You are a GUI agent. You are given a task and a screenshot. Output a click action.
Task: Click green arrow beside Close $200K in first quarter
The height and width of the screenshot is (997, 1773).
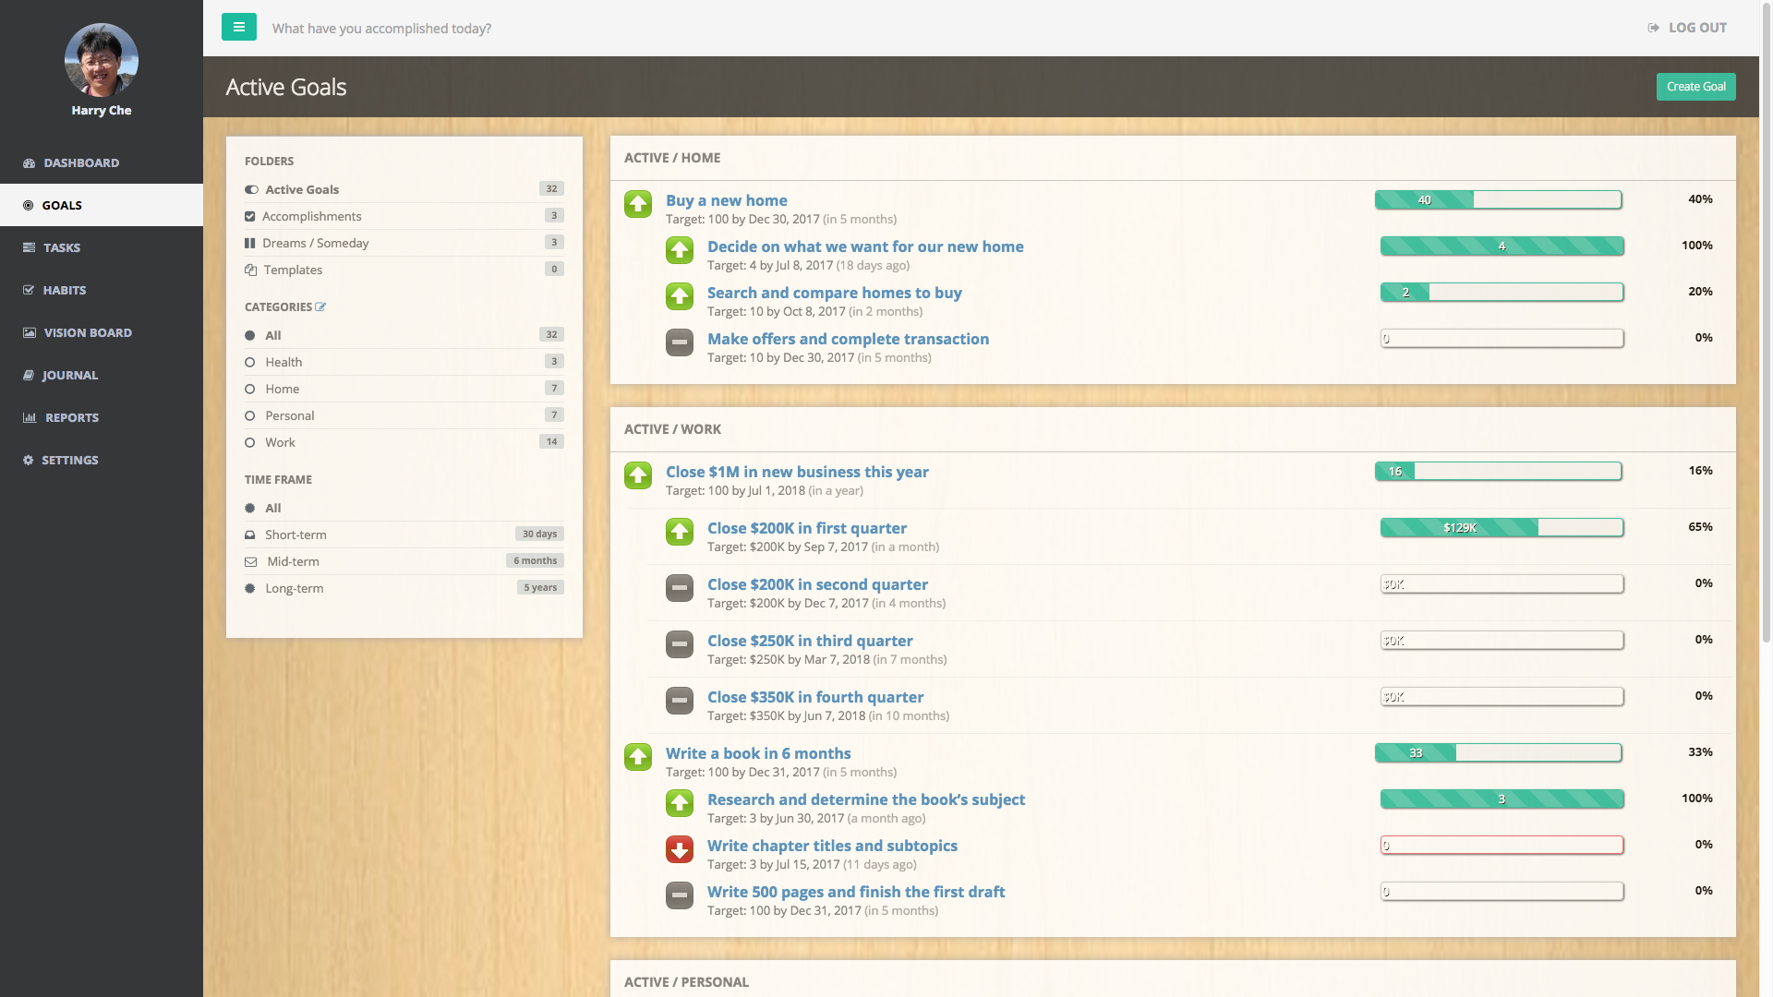click(x=680, y=532)
